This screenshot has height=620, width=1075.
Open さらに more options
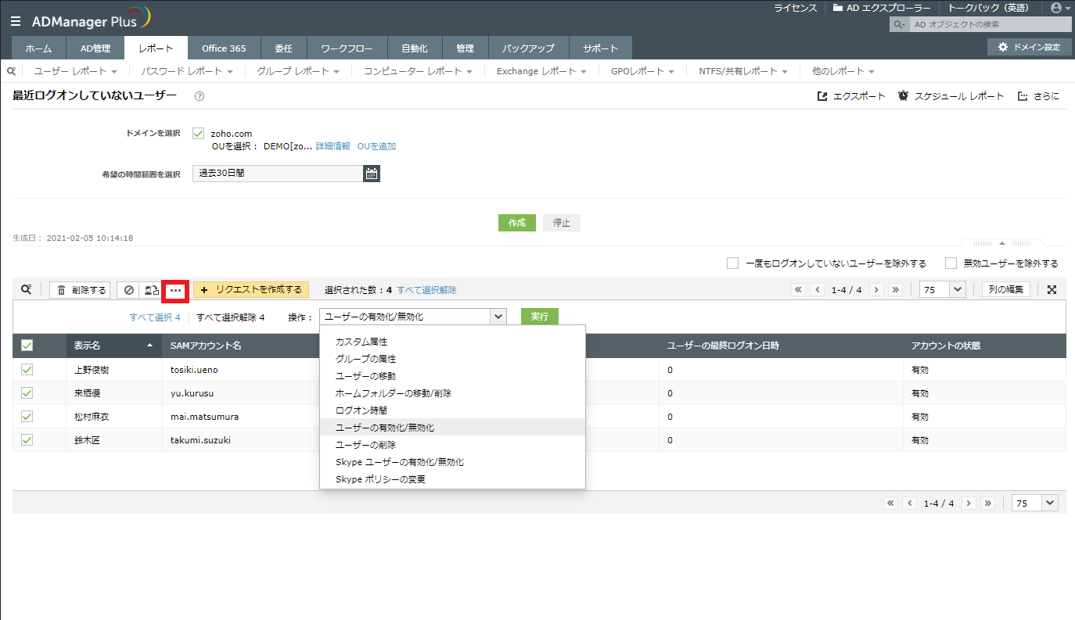(1038, 96)
